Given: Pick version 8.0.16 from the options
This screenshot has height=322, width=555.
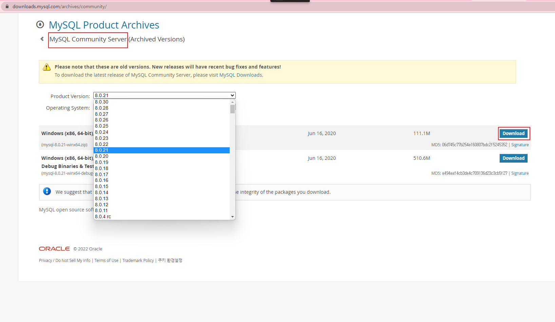Looking at the screenshot, I should (161, 180).
